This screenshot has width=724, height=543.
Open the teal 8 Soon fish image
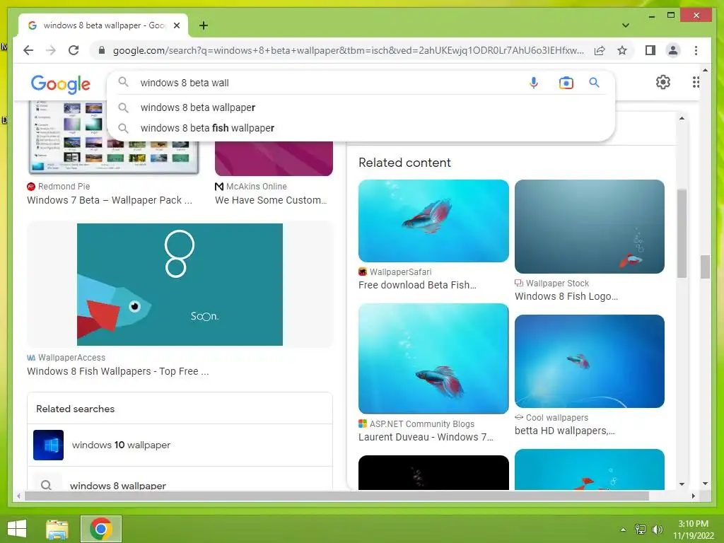click(180, 284)
